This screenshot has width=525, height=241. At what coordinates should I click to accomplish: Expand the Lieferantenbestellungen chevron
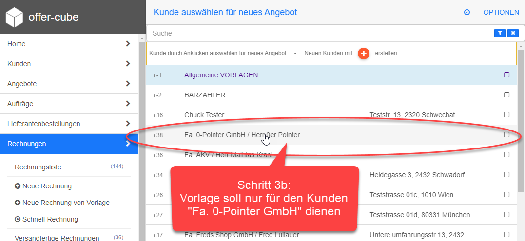pos(128,124)
